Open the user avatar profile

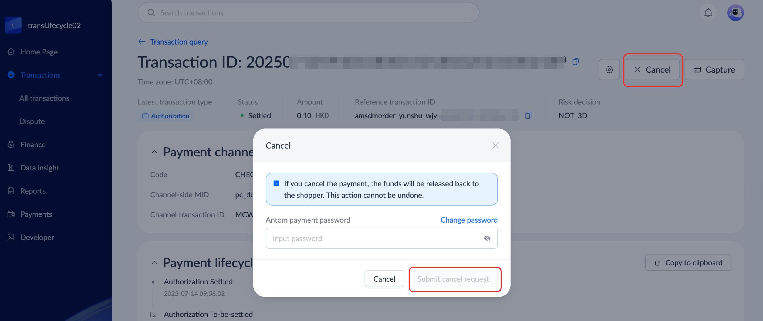pos(735,13)
